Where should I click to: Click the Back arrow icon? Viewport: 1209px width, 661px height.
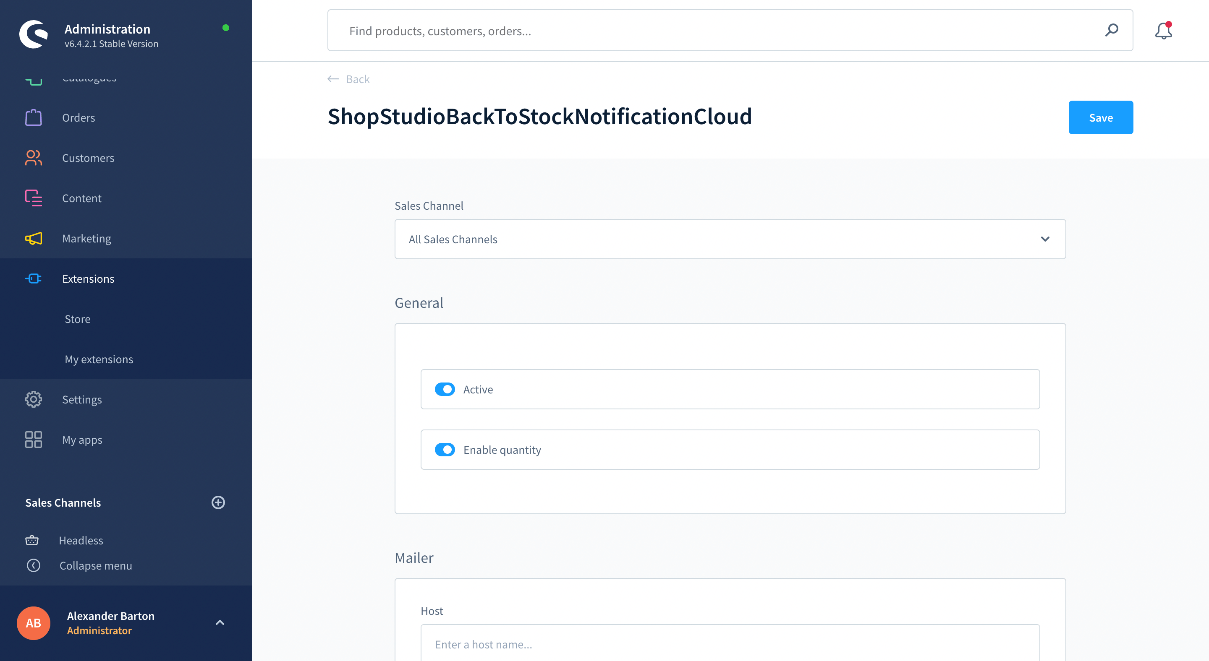(x=333, y=79)
